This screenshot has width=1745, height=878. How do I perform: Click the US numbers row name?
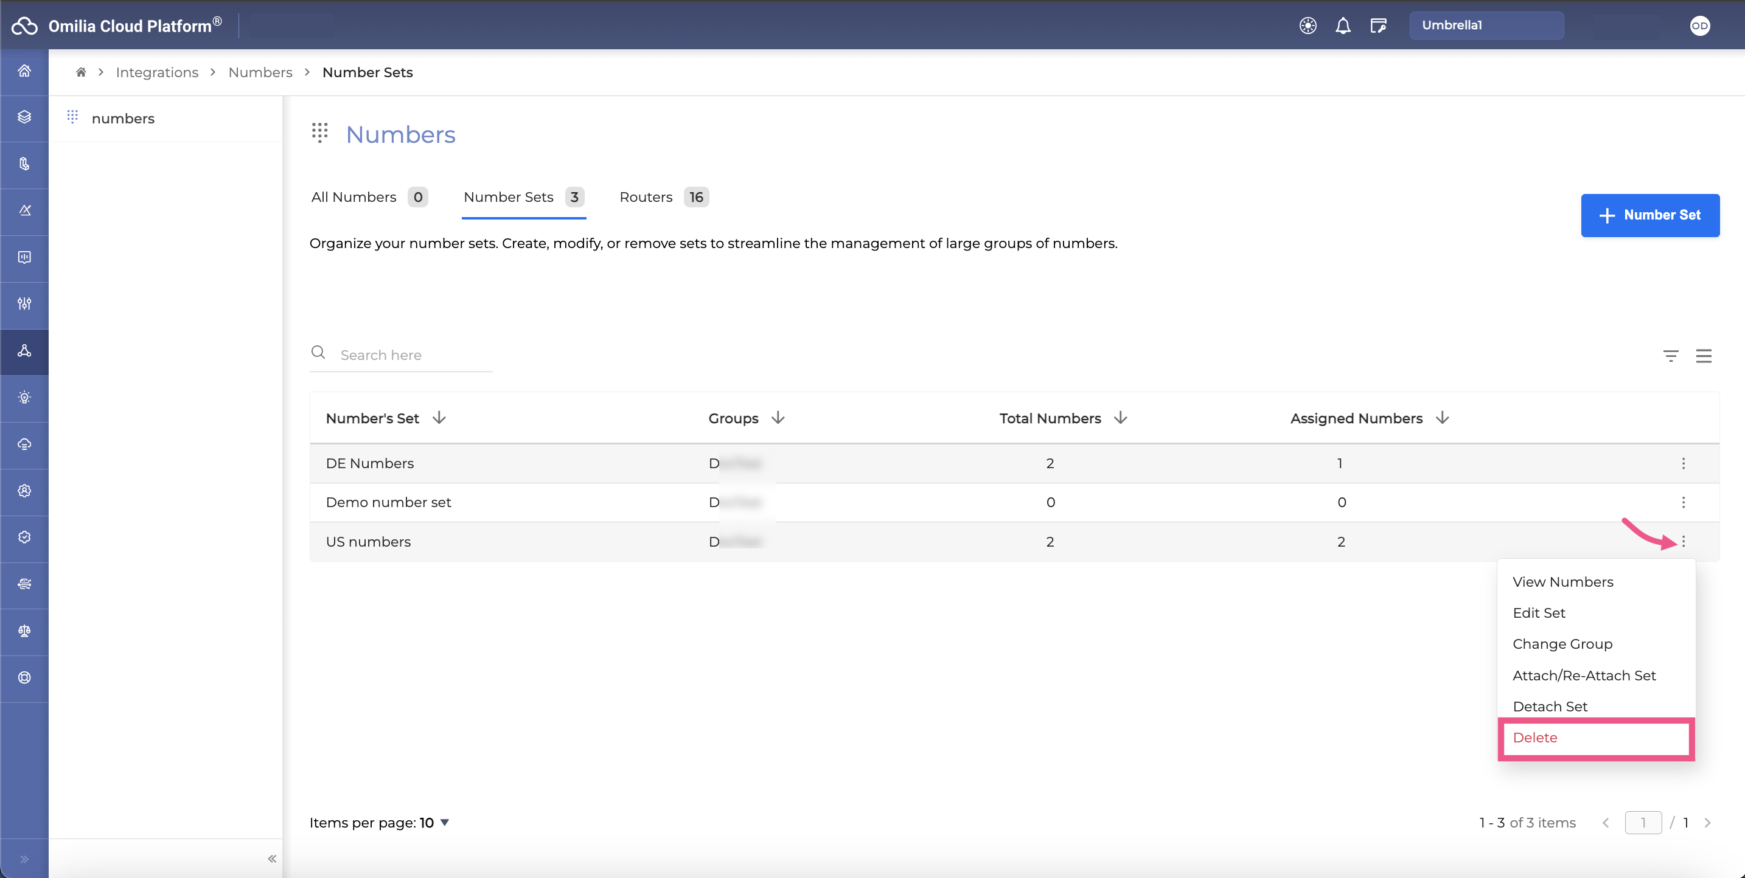point(368,542)
